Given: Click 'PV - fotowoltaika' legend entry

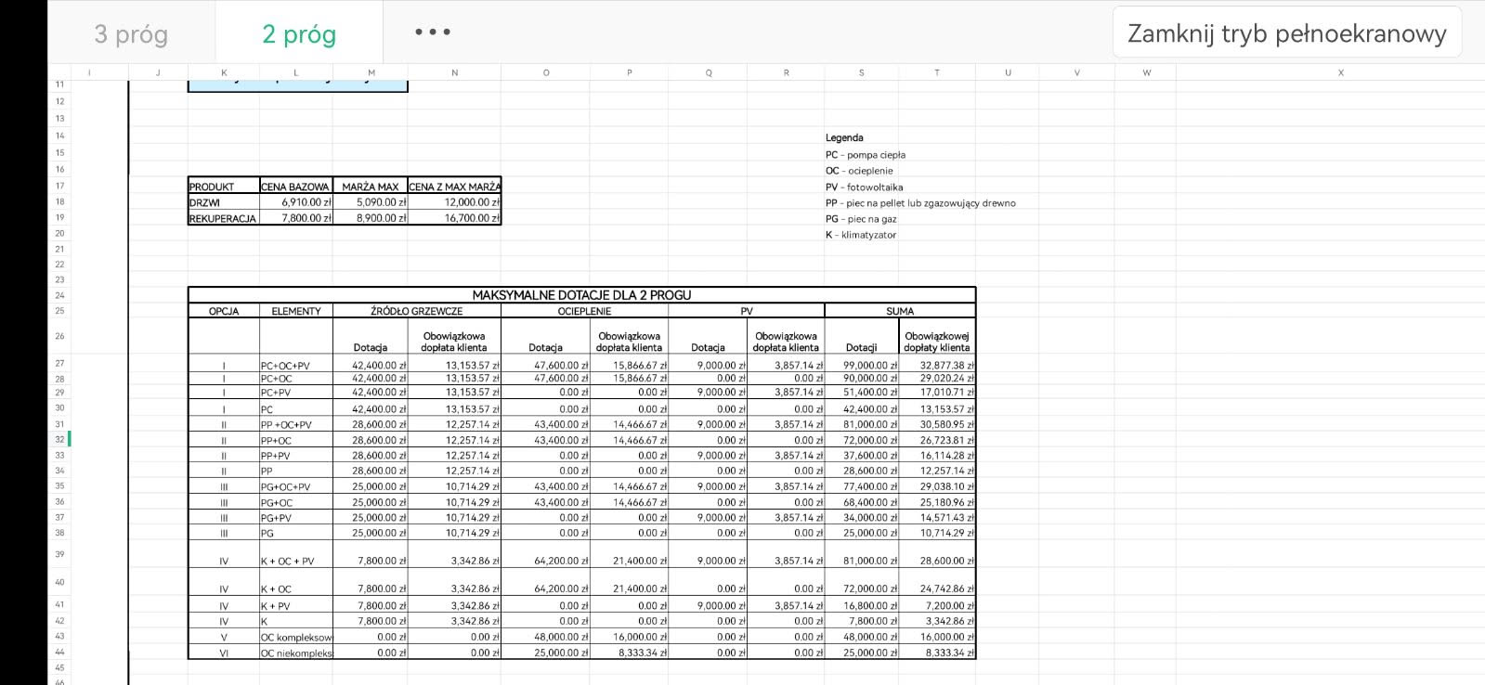Looking at the screenshot, I should coord(864,187).
